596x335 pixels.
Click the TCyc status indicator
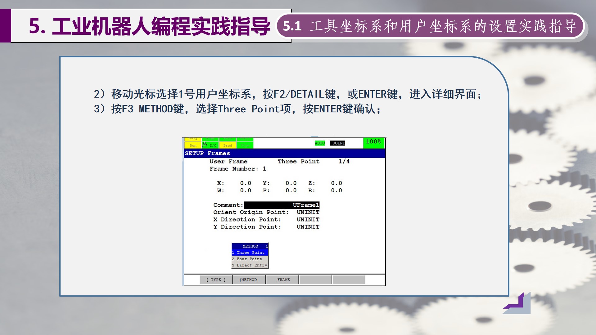245,145
